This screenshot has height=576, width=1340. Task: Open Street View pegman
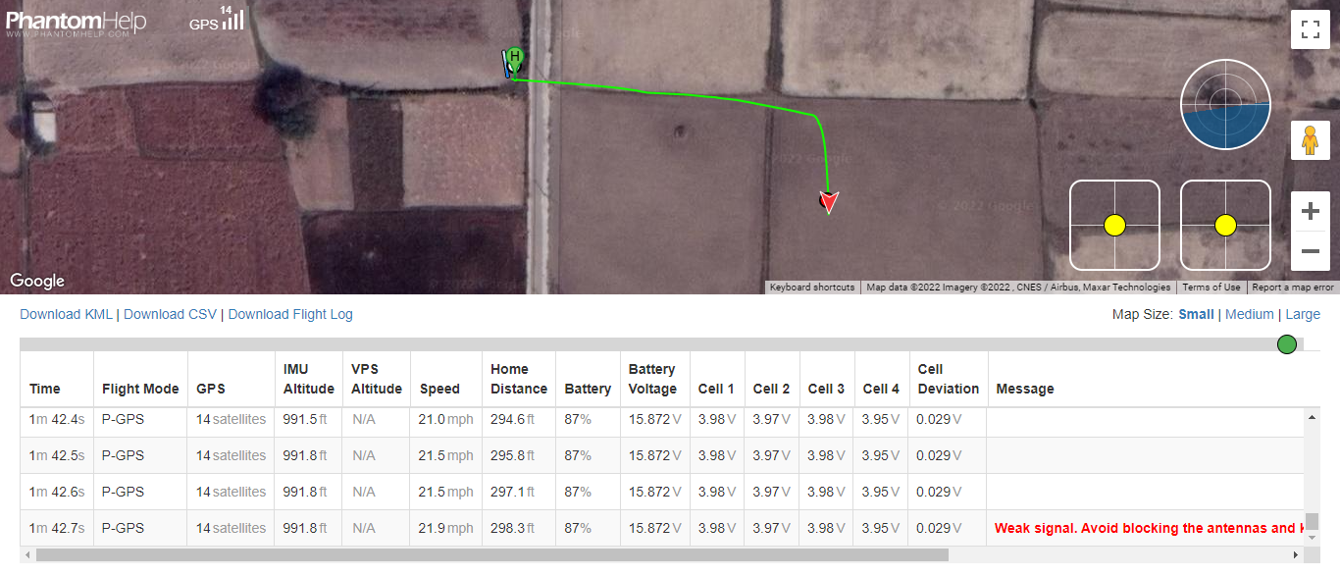[1310, 141]
